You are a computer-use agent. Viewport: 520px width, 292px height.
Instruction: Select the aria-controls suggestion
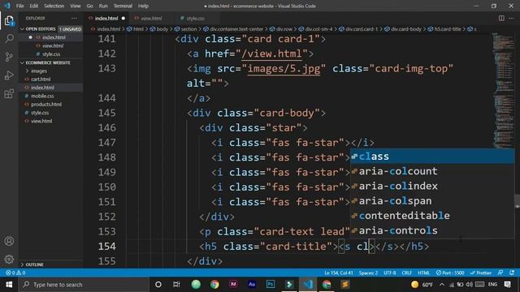tap(432, 230)
